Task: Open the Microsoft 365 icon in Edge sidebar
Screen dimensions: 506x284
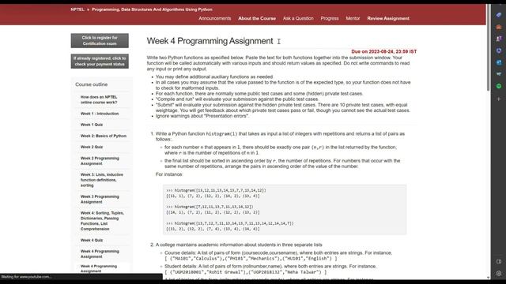Action: pyautogui.click(x=499, y=50)
